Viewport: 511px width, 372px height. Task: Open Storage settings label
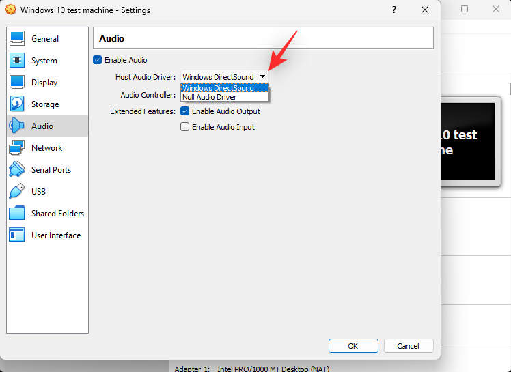point(45,104)
